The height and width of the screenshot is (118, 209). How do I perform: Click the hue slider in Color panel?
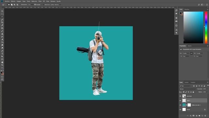(x=206, y=28)
